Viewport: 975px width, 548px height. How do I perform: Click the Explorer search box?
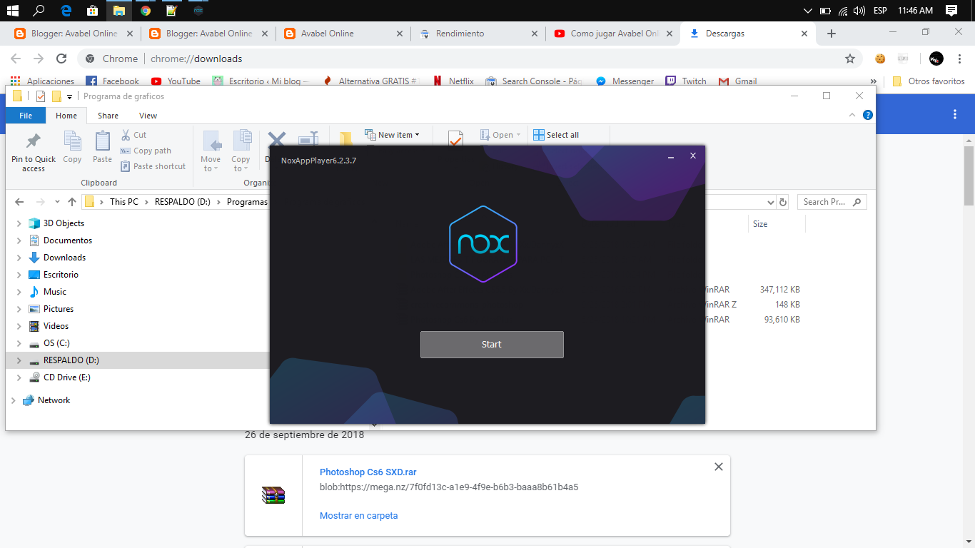point(832,202)
